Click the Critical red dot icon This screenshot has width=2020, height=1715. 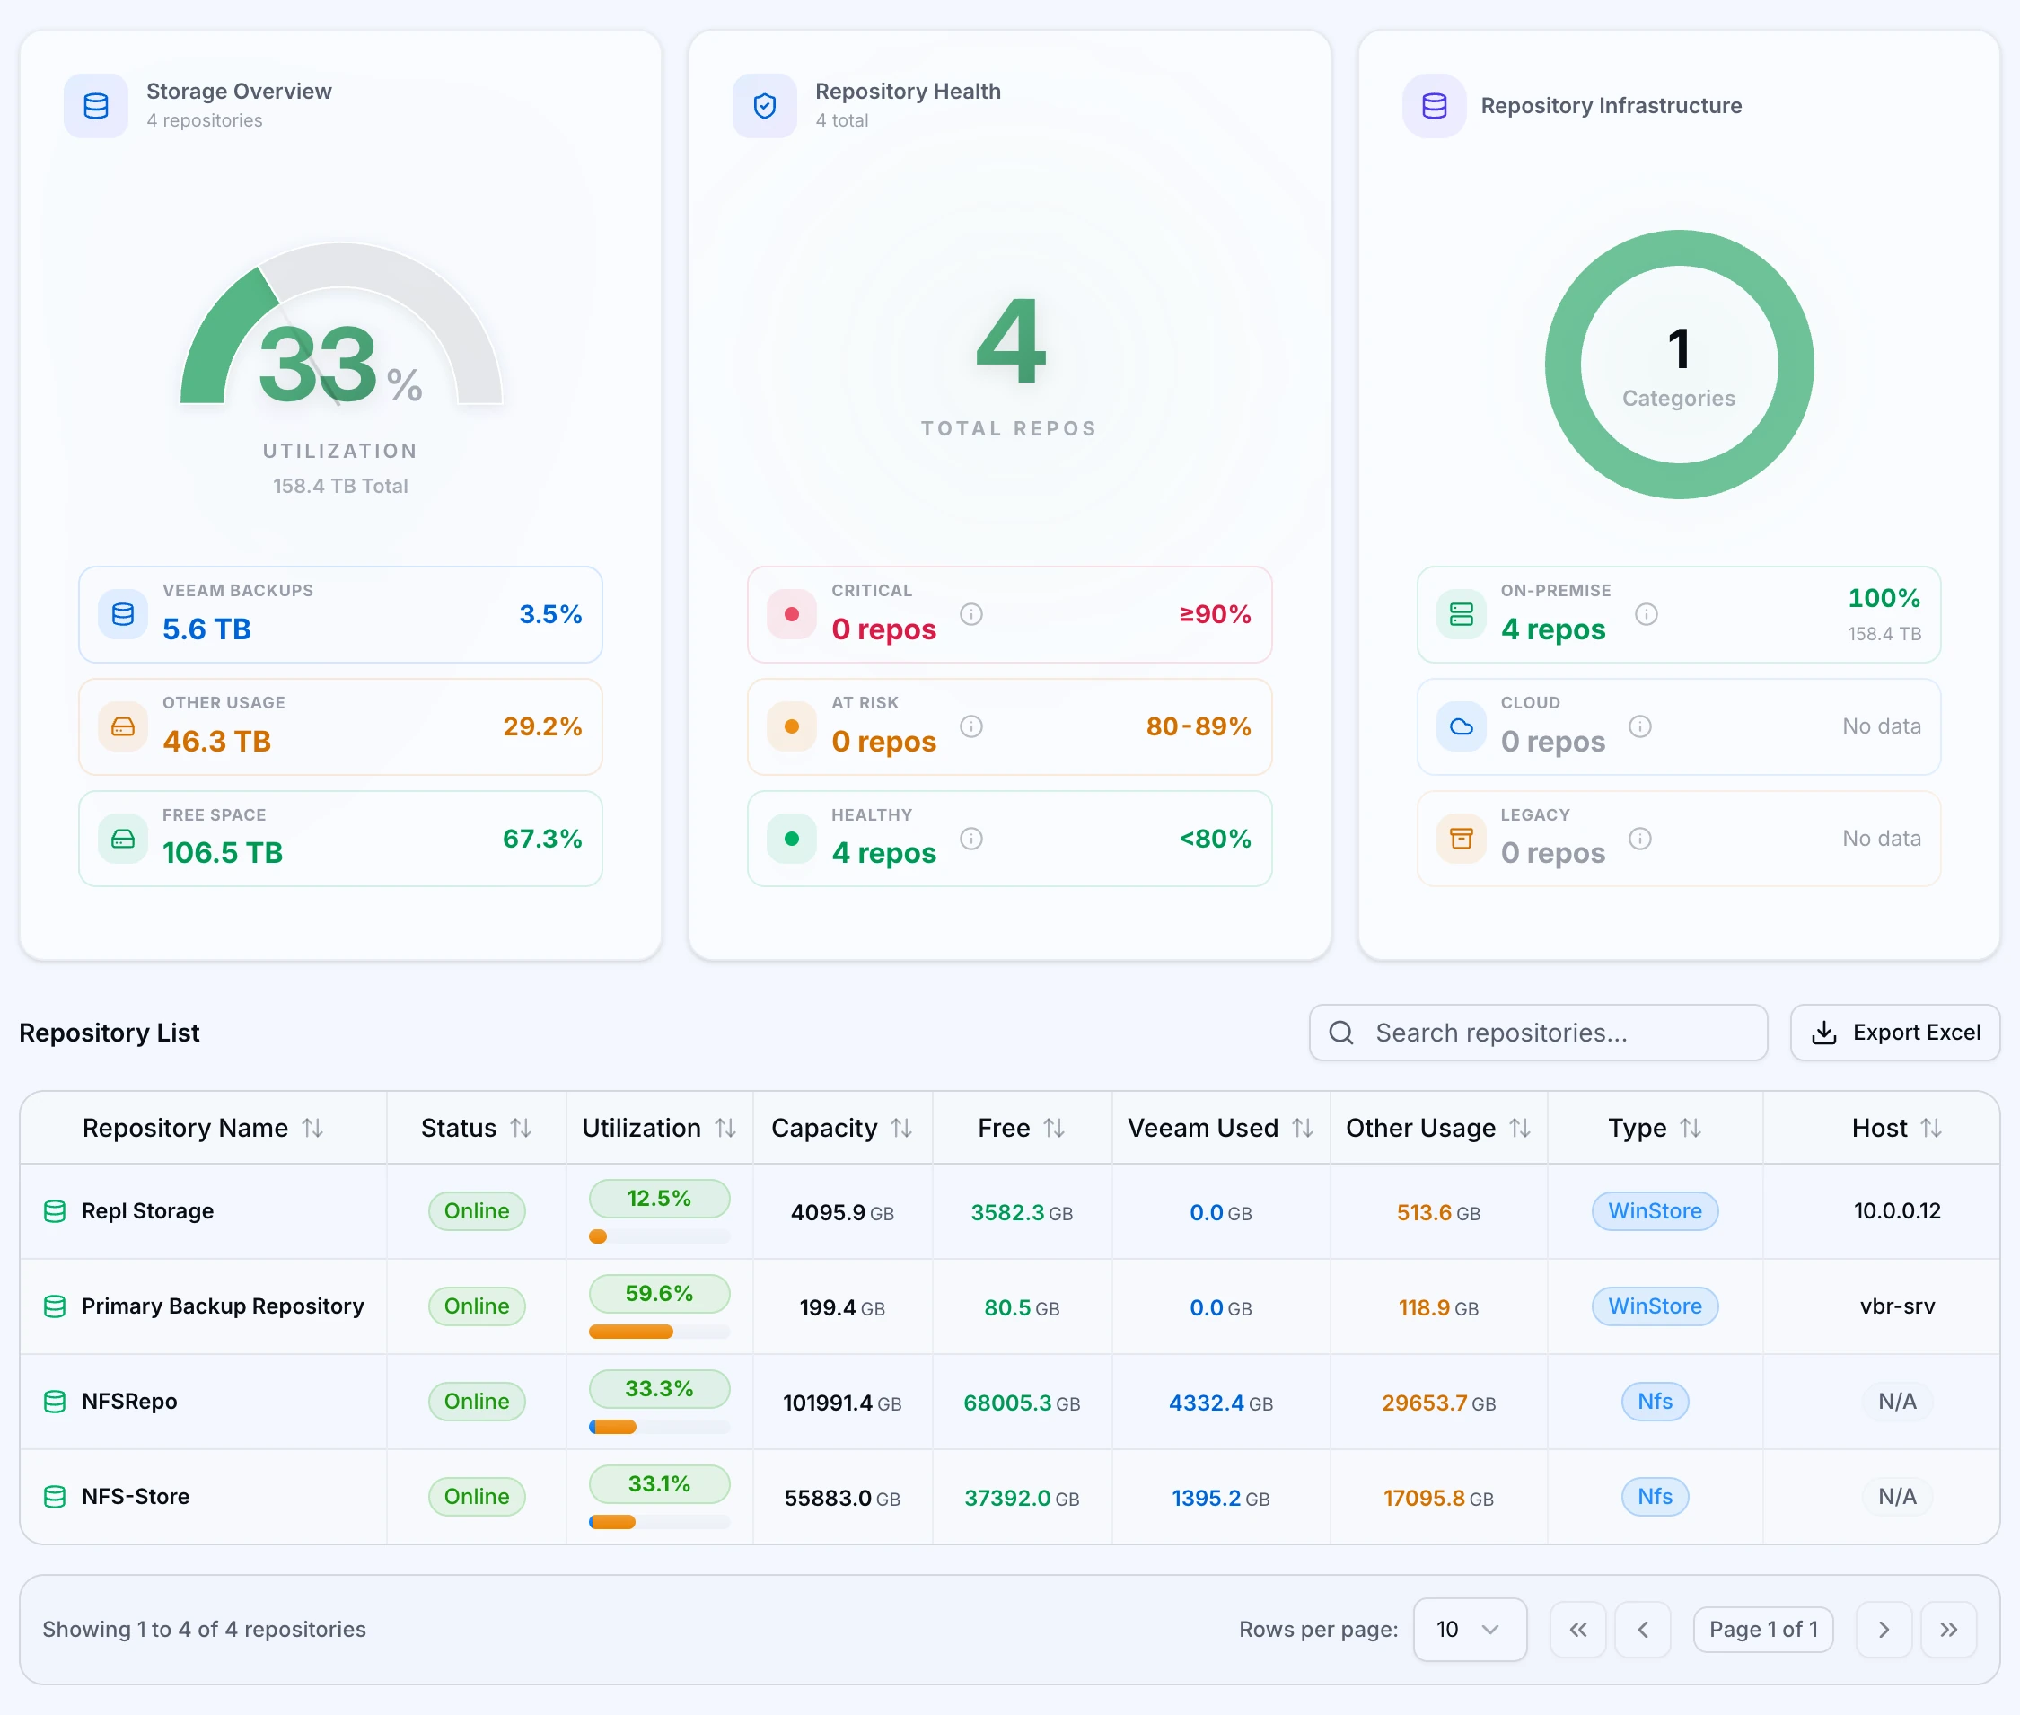click(x=791, y=614)
